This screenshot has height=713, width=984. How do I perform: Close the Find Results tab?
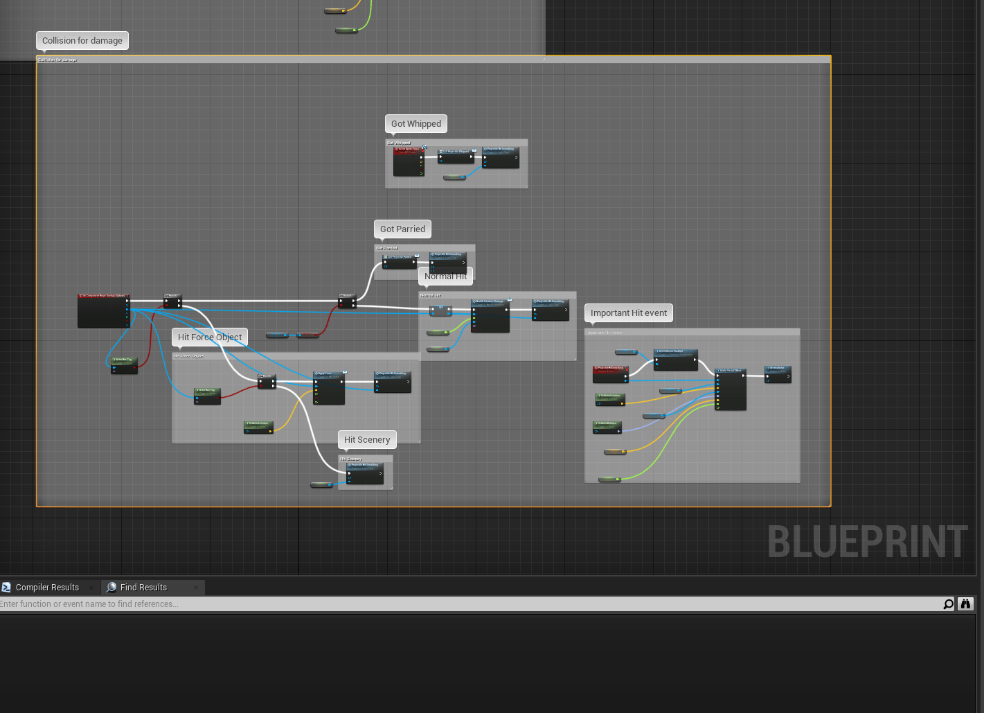pyautogui.click(x=196, y=588)
